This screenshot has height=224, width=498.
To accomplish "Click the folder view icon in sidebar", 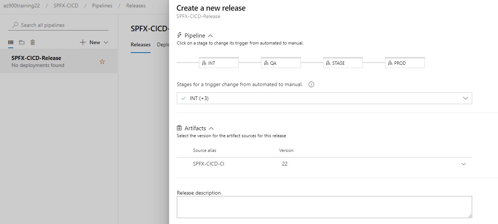I will pos(22,43).
